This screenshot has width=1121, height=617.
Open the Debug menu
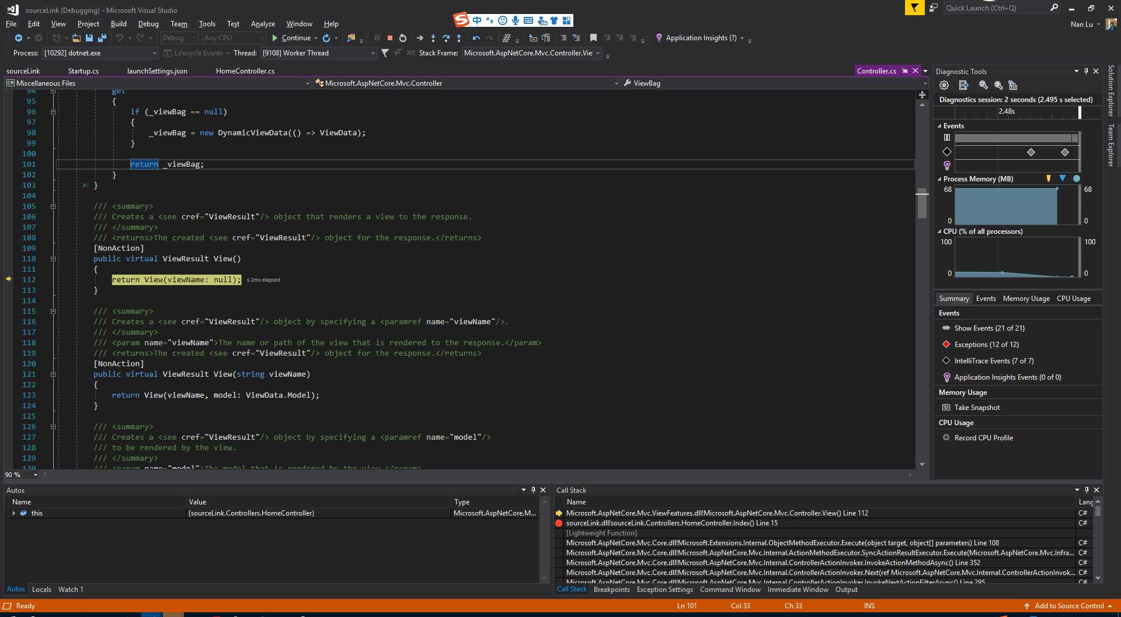pyautogui.click(x=148, y=24)
